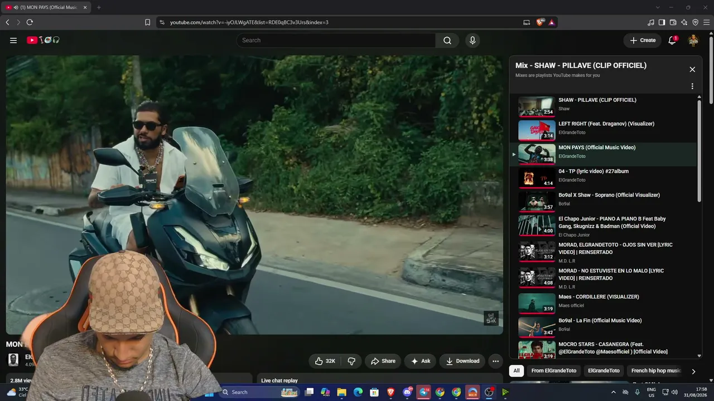714x401 pixels.
Task: Open more actions beside Download
Action: tap(495, 361)
